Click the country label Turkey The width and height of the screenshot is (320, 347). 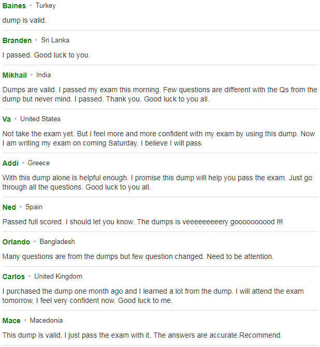46,6
